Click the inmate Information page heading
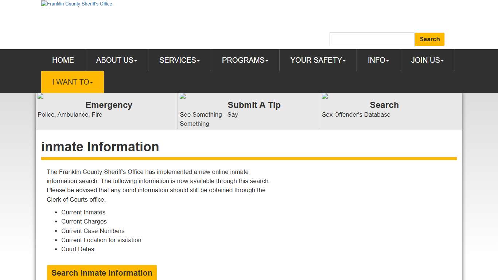The width and height of the screenshot is (498, 280). click(x=100, y=147)
